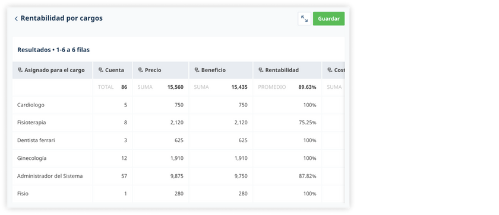The image size is (499, 215).
Task: Save the report with Guardar
Action: click(x=329, y=19)
